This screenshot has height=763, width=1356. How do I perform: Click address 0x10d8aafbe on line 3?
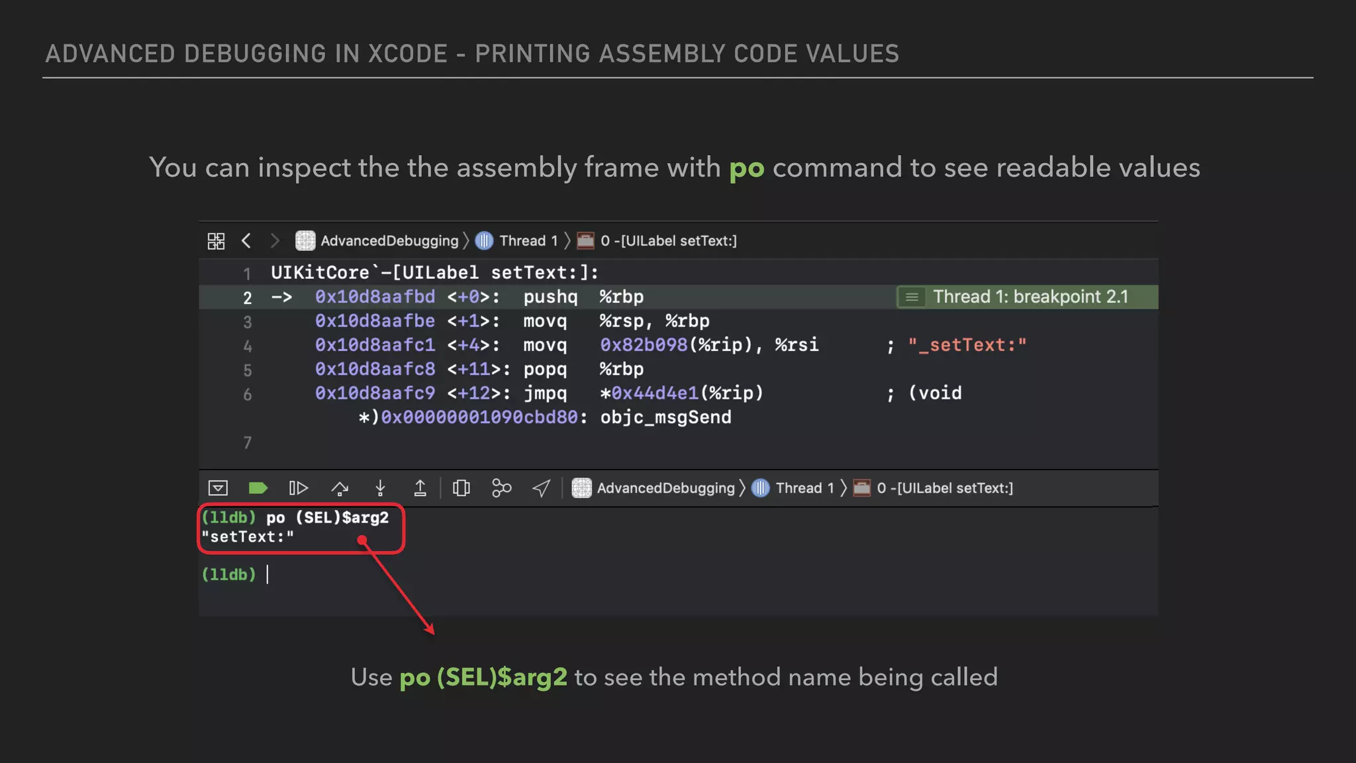pos(375,321)
